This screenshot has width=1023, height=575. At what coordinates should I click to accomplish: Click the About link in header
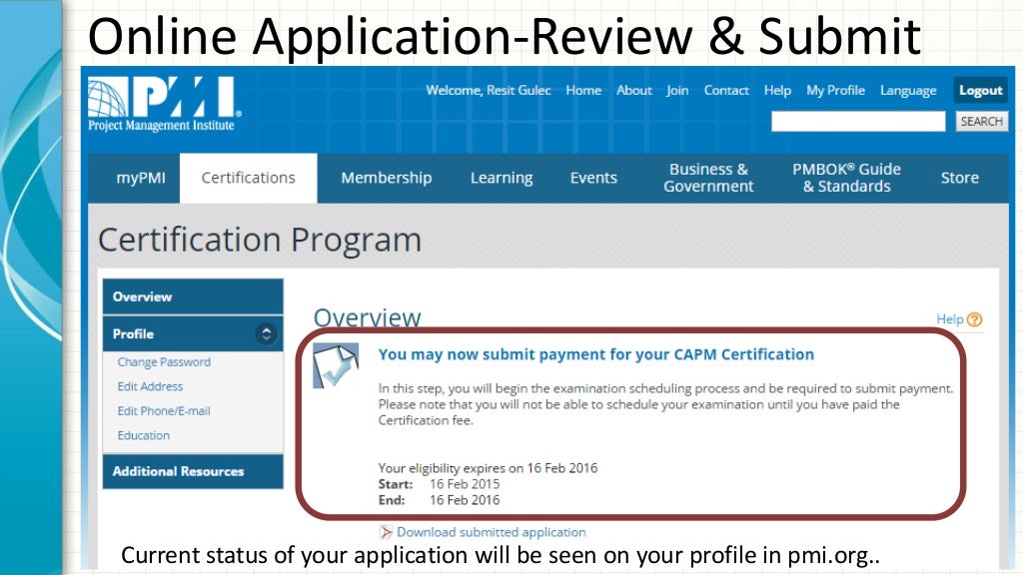tap(634, 90)
